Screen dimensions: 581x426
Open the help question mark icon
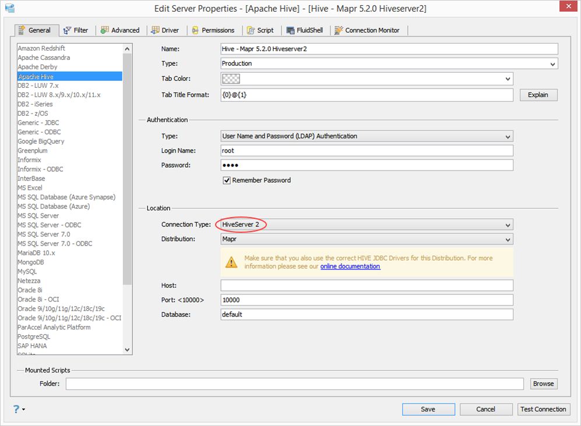pyautogui.click(x=16, y=409)
